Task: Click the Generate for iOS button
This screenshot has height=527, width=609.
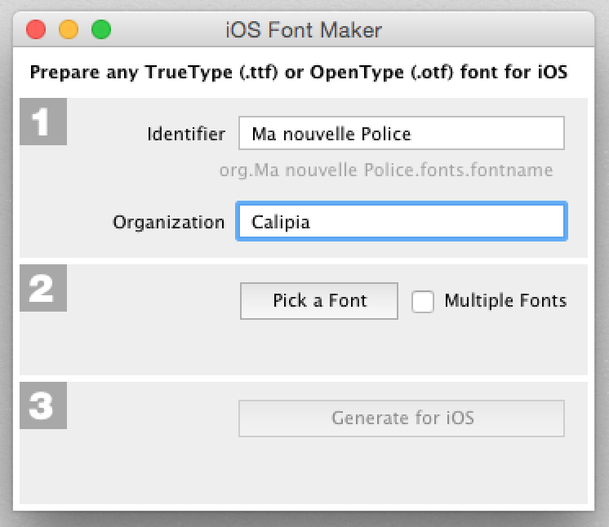Action: [401, 418]
